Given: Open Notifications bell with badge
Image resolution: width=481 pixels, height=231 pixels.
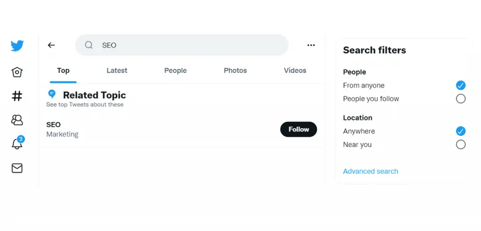Looking at the screenshot, I should 17,143.
